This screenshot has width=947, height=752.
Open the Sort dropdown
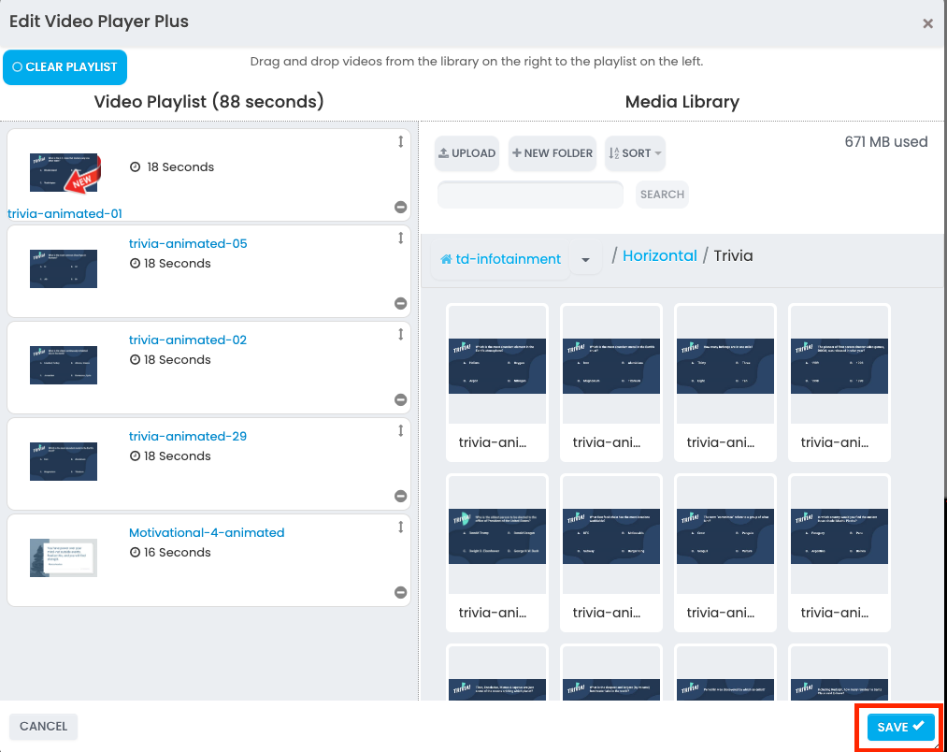coord(635,153)
